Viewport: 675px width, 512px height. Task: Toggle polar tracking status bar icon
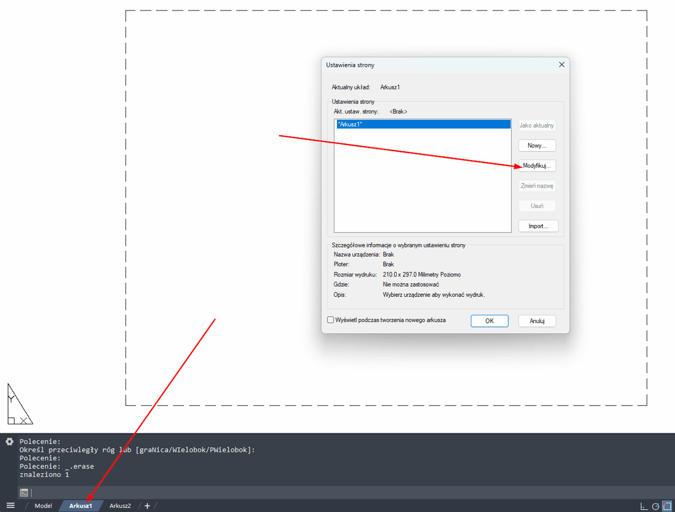tap(656, 506)
